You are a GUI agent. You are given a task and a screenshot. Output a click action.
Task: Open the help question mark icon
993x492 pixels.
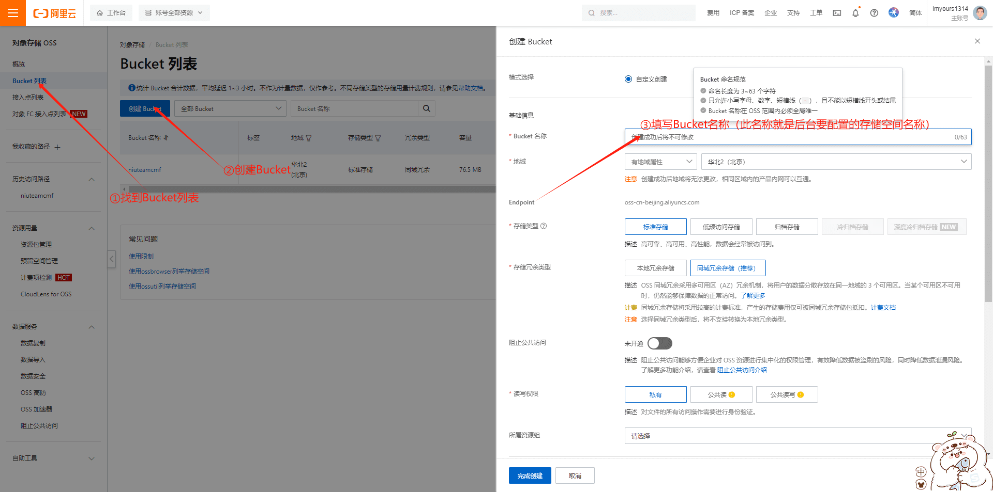[x=874, y=13]
